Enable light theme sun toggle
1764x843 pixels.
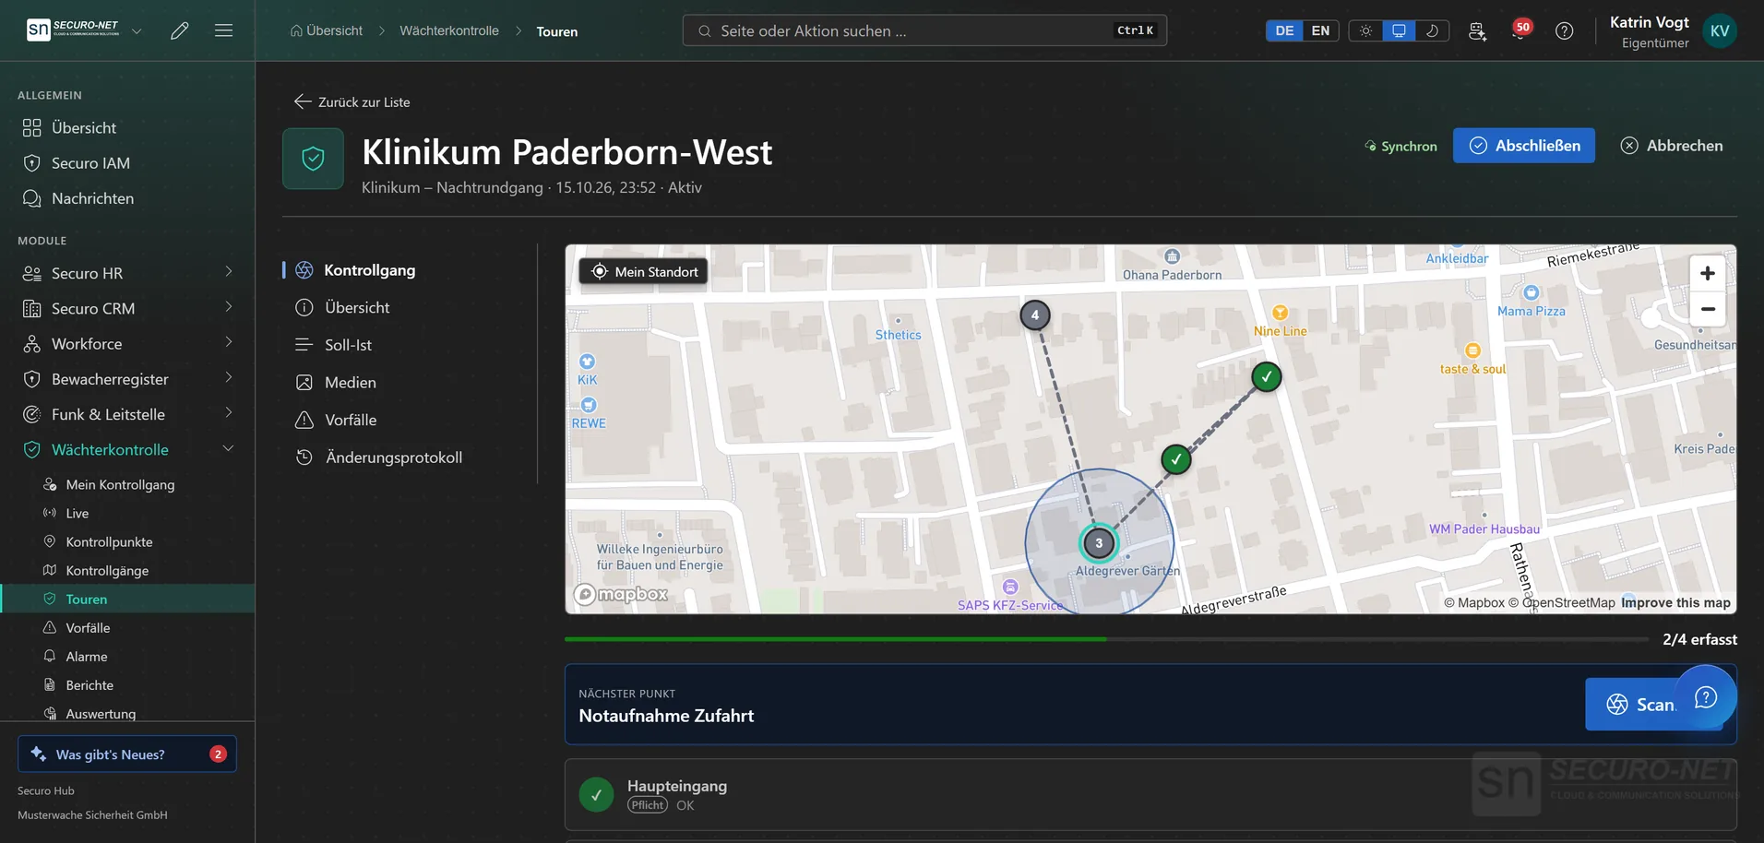pyautogui.click(x=1365, y=30)
